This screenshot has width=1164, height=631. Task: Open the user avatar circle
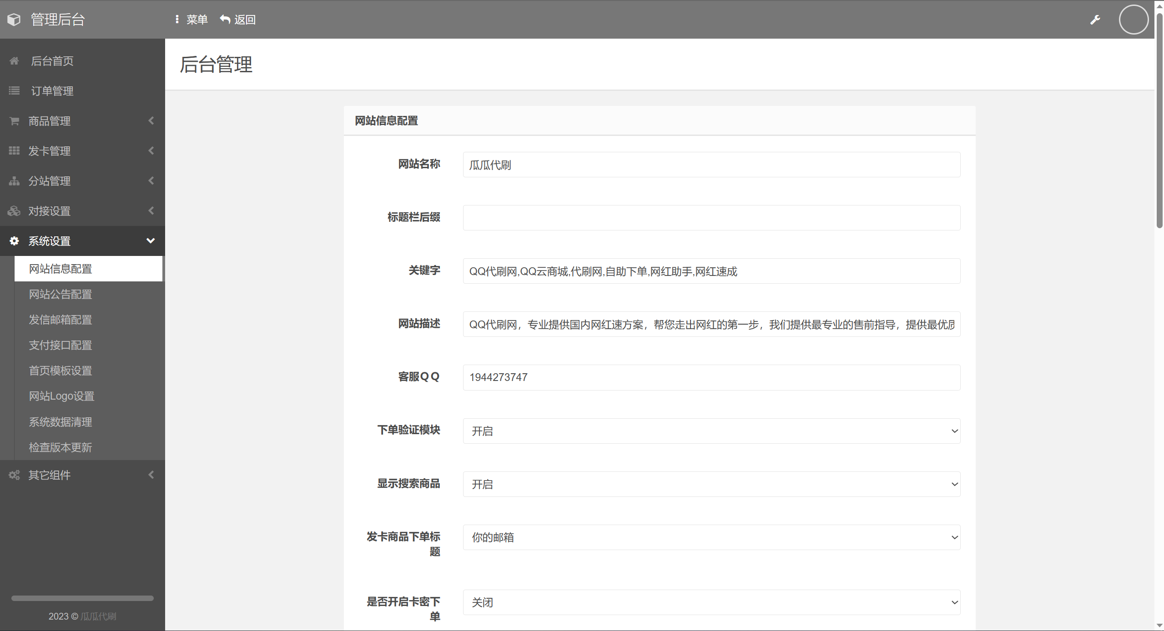click(1134, 20)
